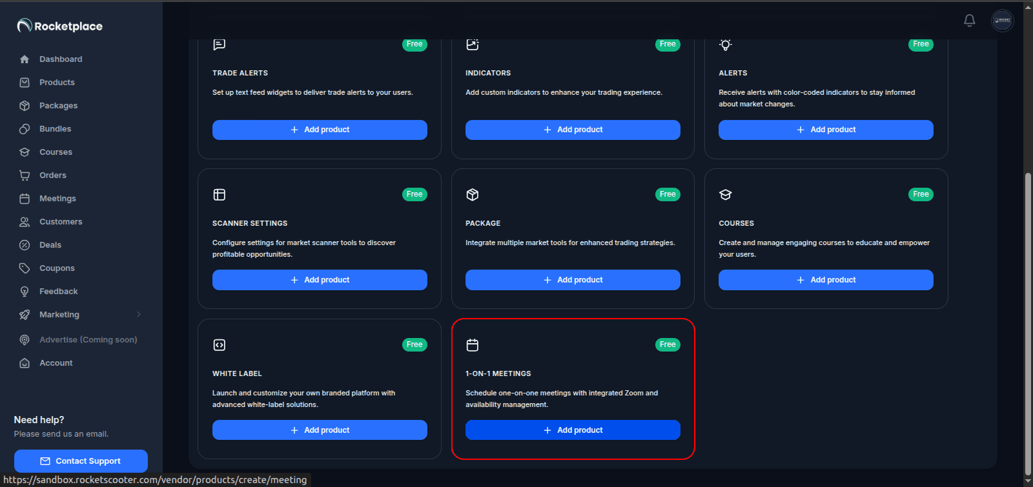Click the notification bell icon
This screenshot has height=487, width=1033.
click(x=969, y=21)
